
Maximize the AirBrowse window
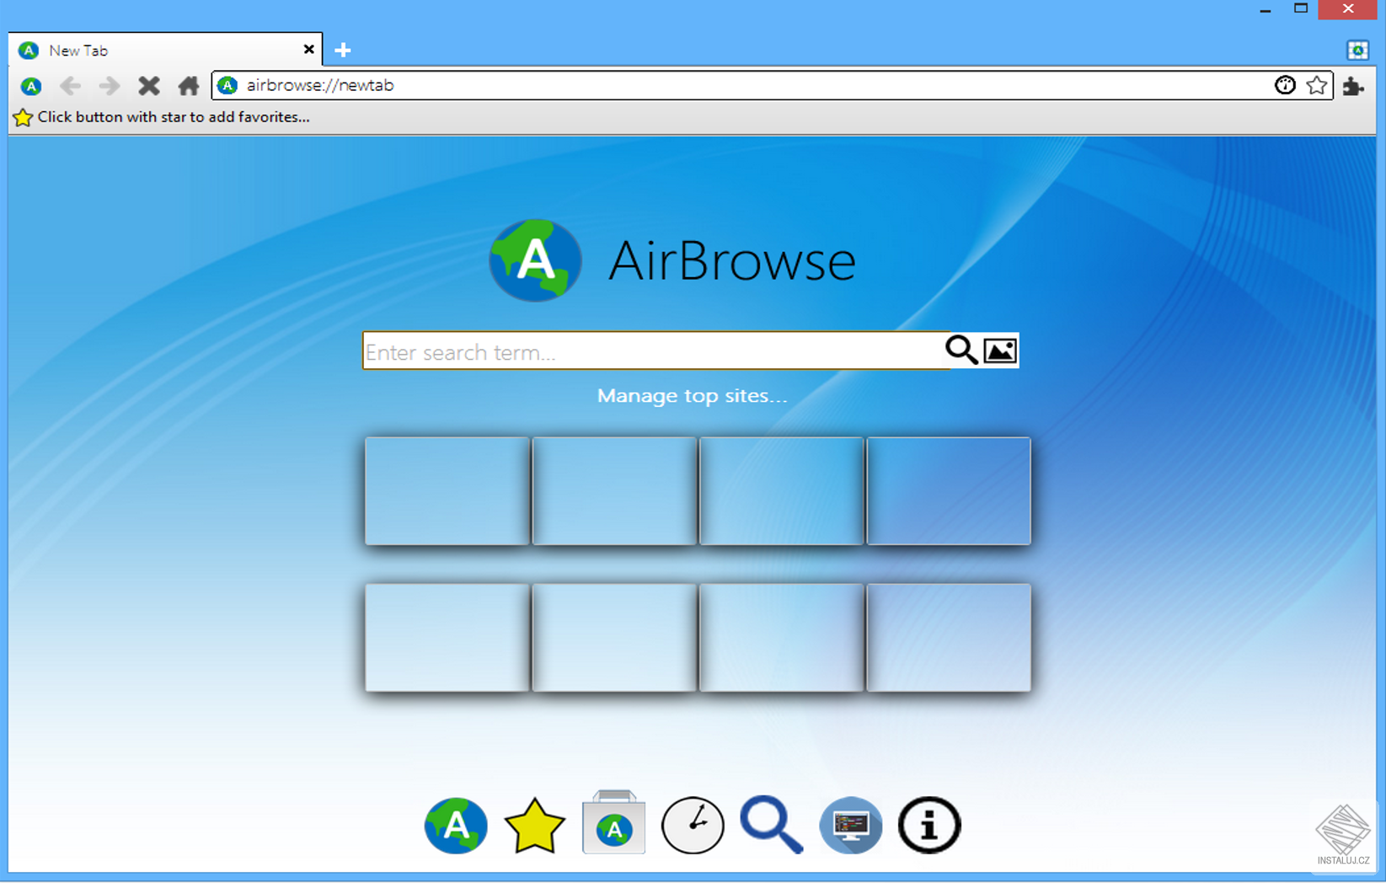1301,9
